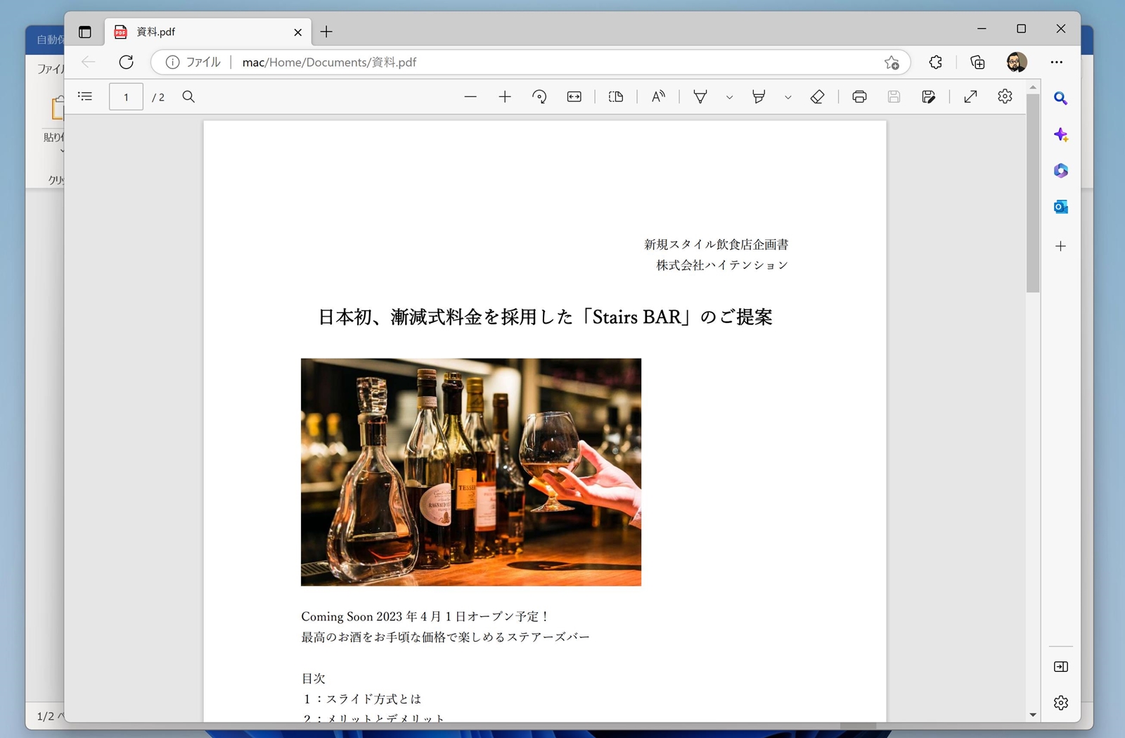Viewport: 1125px width, 738px height.
Task: Open the PDF viewer settings menu
Action: [x=1005, y=96]
